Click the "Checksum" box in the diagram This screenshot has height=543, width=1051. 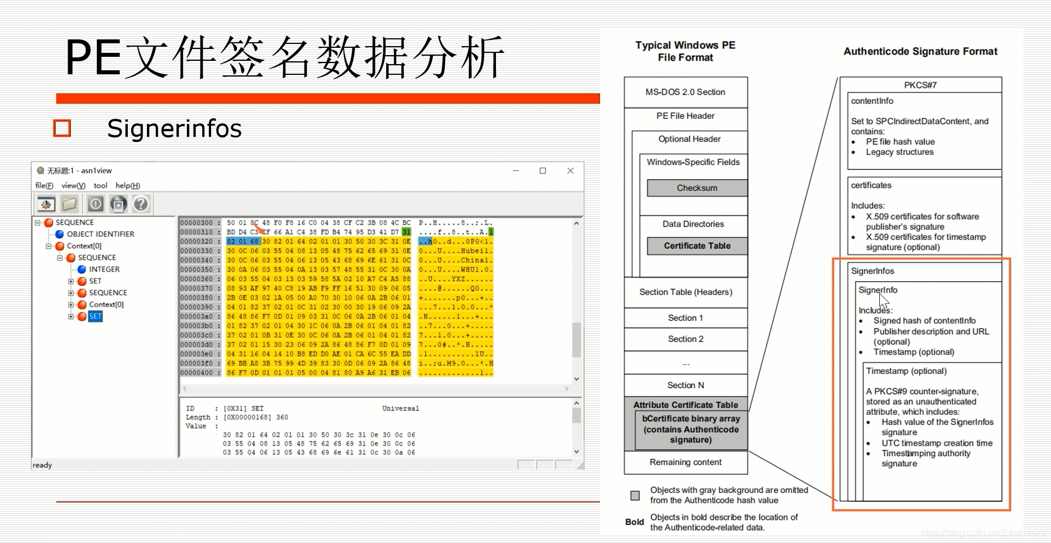[x=697, y=188]
